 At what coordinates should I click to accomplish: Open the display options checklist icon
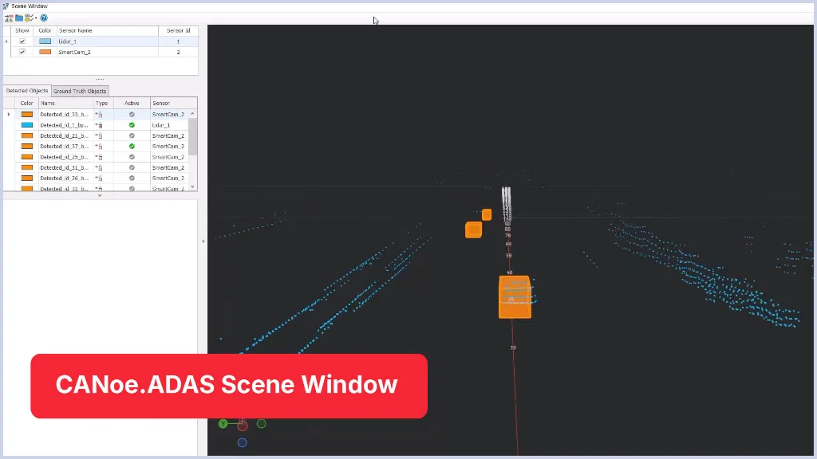pyautogui.click(x=29, y=18)
